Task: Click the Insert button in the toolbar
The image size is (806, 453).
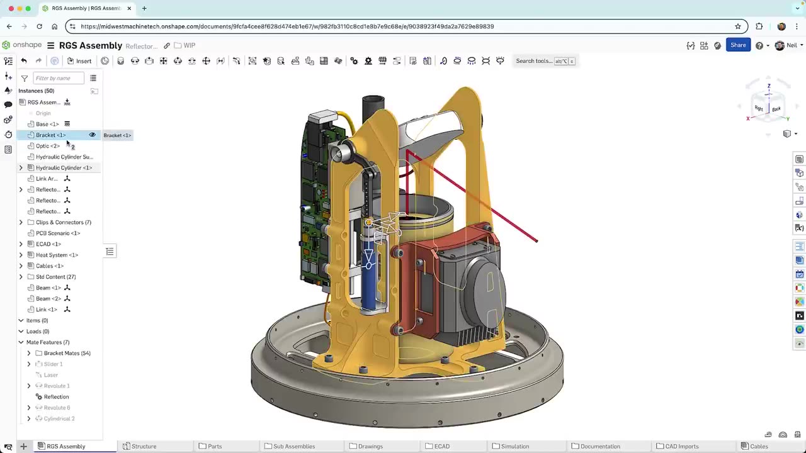Action: click(79, 61)
